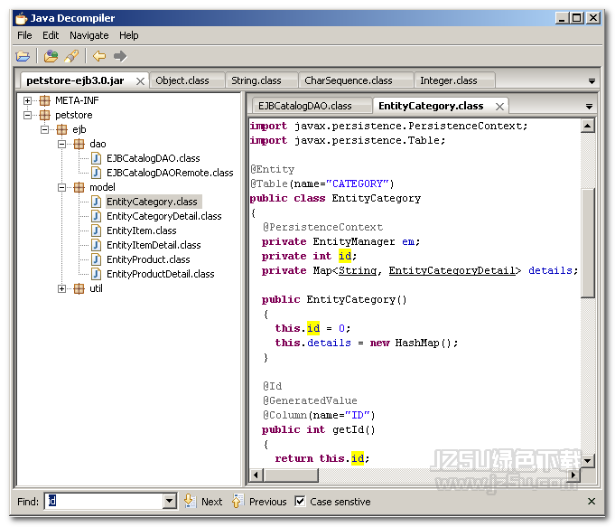This screenshot has height=527, width=615.
Task: Open the Find history dropdown arrow
Action: pos(169,501)
